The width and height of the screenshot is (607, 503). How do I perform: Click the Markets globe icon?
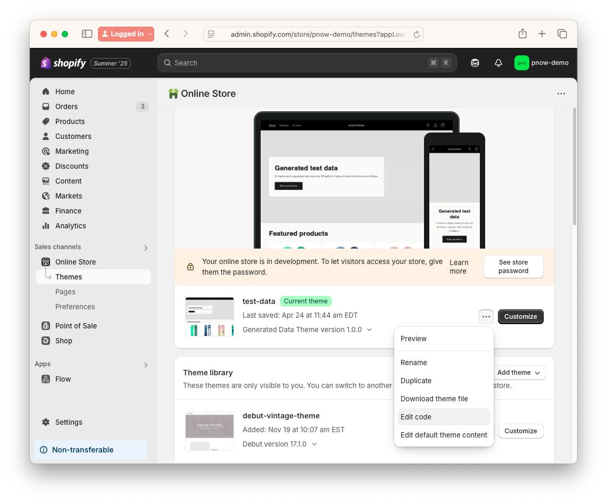pyautogui.click(x=46, y=196)
